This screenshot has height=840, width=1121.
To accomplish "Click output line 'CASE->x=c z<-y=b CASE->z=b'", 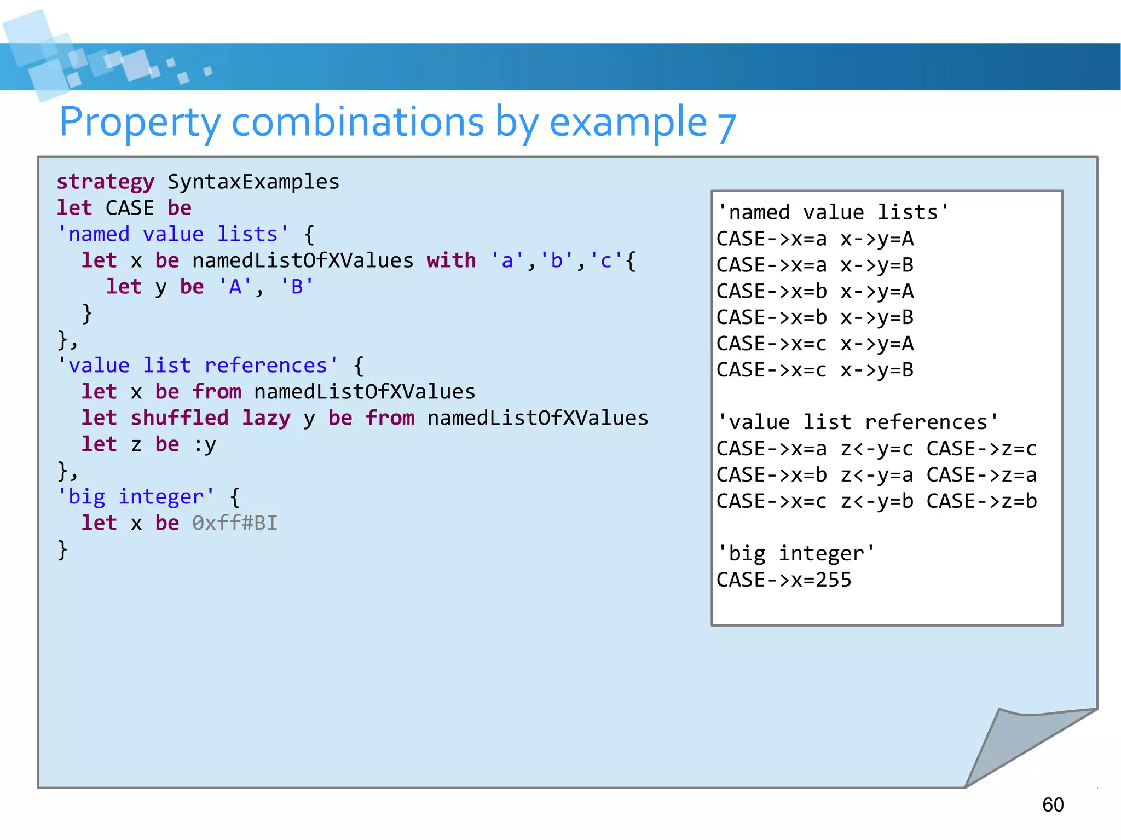I will point(876,501).
